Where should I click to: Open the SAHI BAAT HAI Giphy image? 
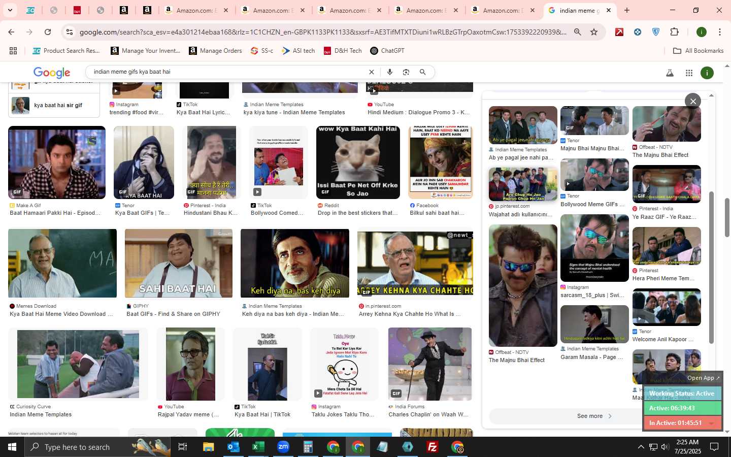(179, 263)
